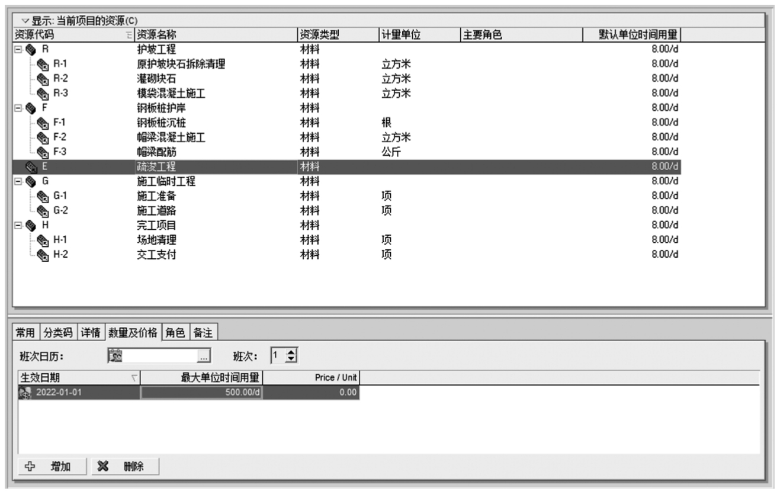Open the 角色 tab
This screenshot has width=777, height=491.
(175, 333)
